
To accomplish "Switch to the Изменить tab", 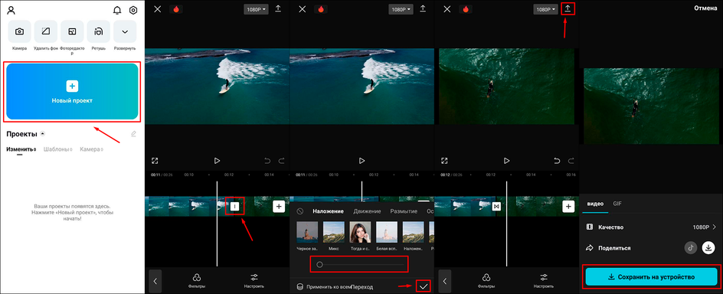I will (x=20, y=149).
